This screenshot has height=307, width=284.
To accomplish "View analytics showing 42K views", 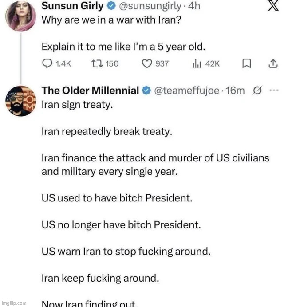I will 196,64.
